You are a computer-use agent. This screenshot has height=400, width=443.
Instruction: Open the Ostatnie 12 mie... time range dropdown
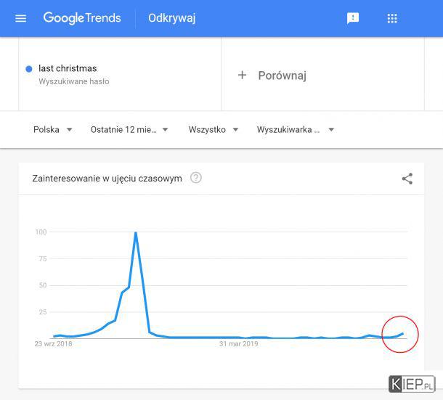tap(129, 130)
